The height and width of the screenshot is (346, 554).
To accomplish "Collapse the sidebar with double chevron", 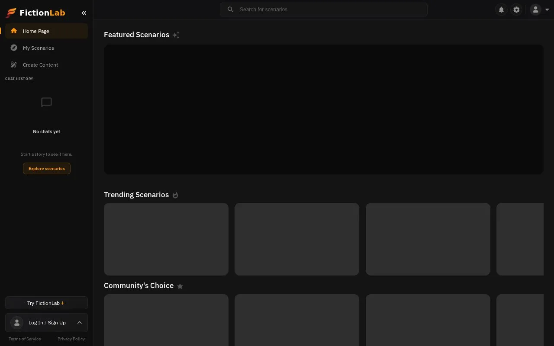I will (84, 13).
